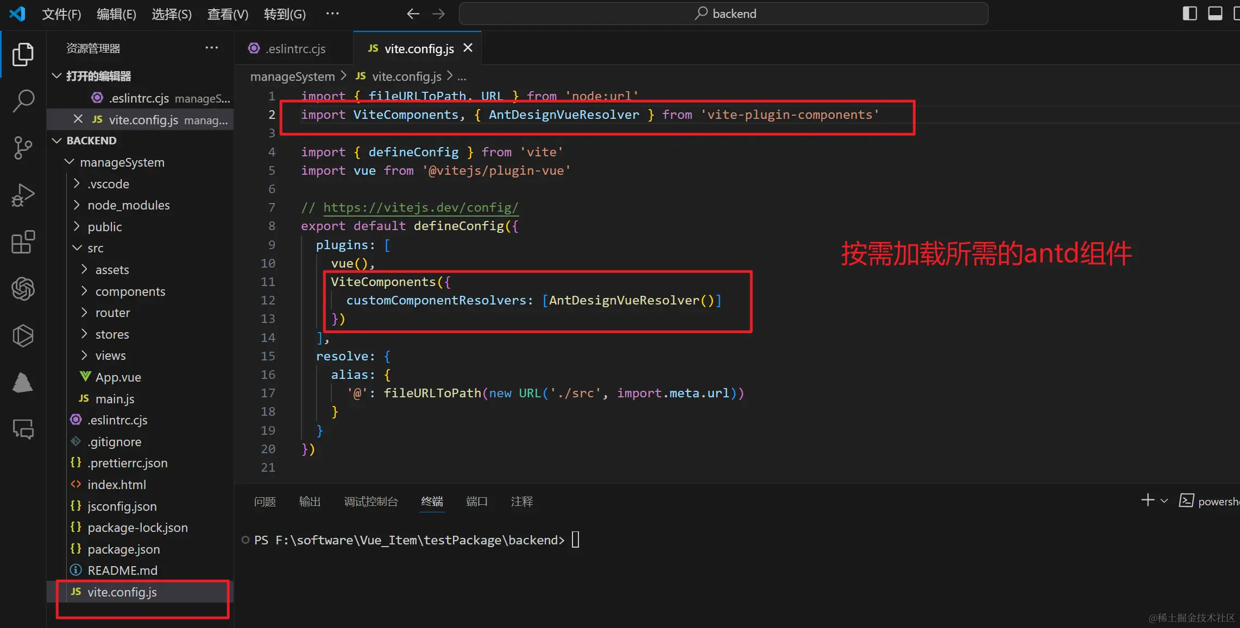1240x628 pixels.
Task: Expand the router folder
Action: 140,313
